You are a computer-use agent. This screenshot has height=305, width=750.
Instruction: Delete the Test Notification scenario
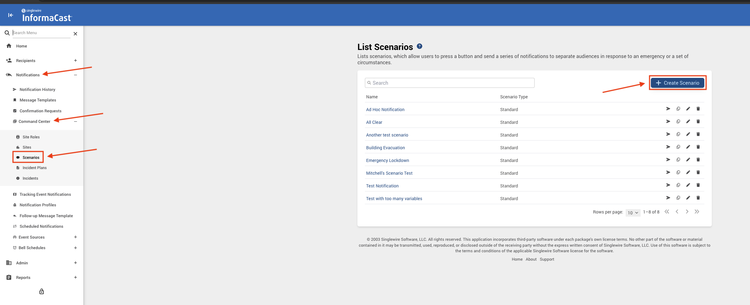(x=698, y=185)
